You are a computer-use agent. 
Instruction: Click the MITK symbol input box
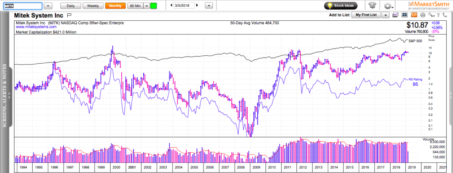(x=23, y=6)
